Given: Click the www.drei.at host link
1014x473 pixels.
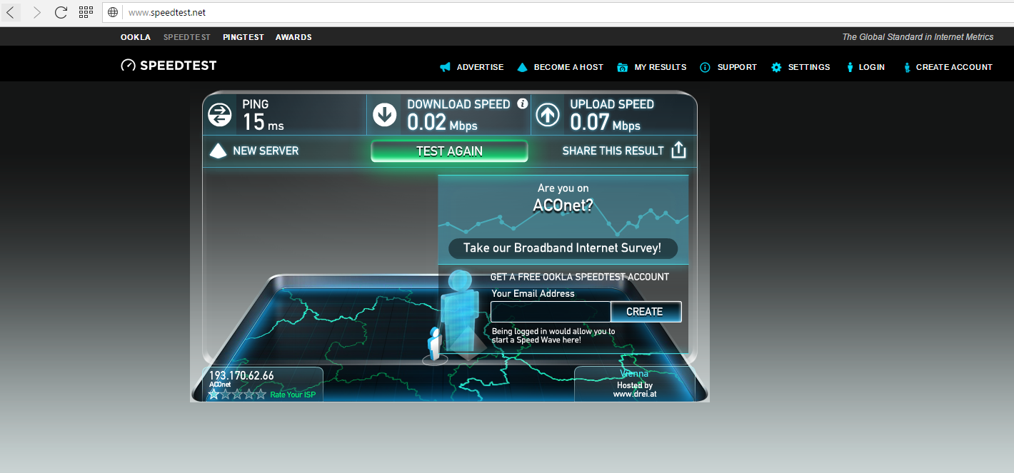Looking at the screenshot, I should click(x=635, y=394).
